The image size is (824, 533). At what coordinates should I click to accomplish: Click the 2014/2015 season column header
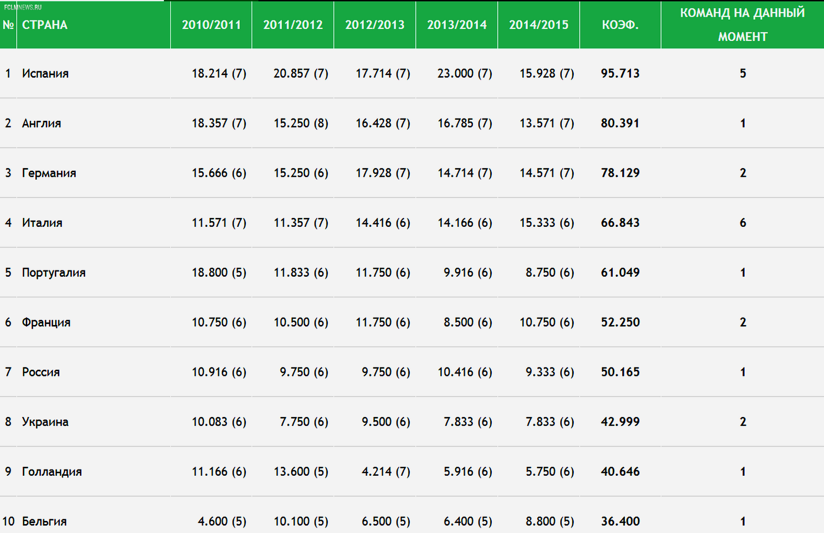pyautogui.click(x=539, y=25)
